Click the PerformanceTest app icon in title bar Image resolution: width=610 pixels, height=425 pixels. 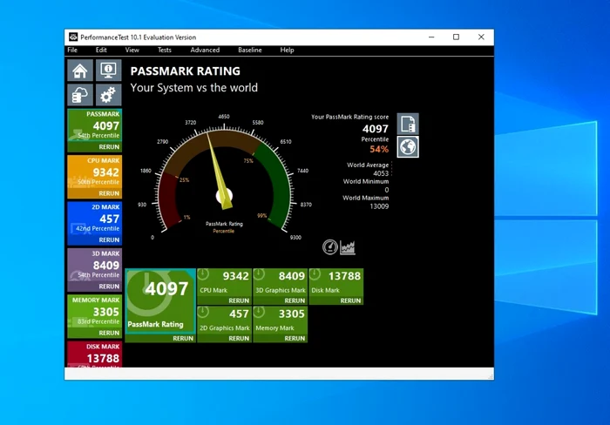click(73, 37)
